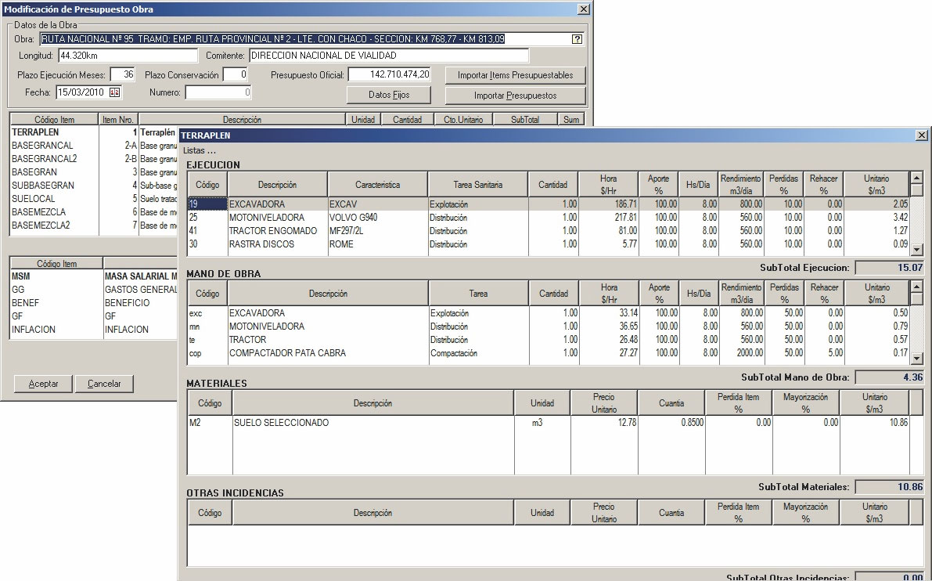Close the TERRAPLEN detail window
932x581 pixels.
(921, 135)
